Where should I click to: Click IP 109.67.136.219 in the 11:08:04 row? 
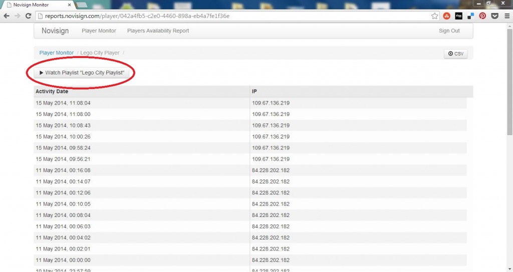pos(271,103)
